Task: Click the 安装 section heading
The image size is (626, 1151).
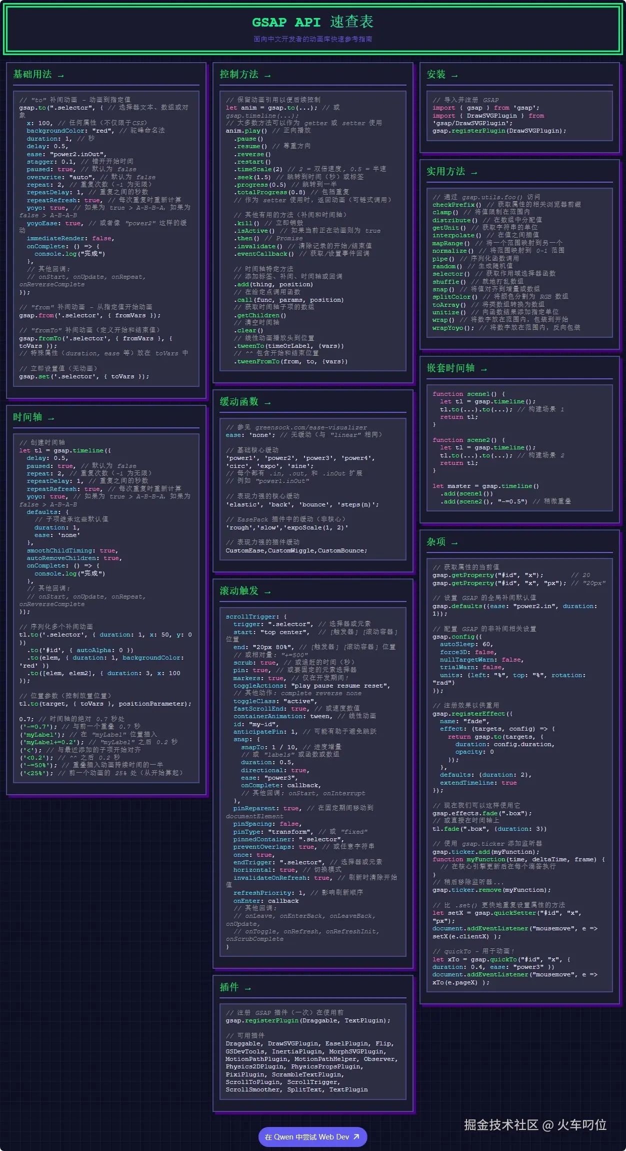Action: click(442, 75)
